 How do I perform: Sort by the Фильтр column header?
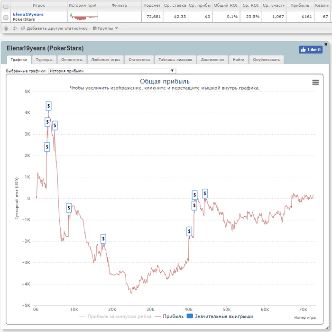[120, 6]
